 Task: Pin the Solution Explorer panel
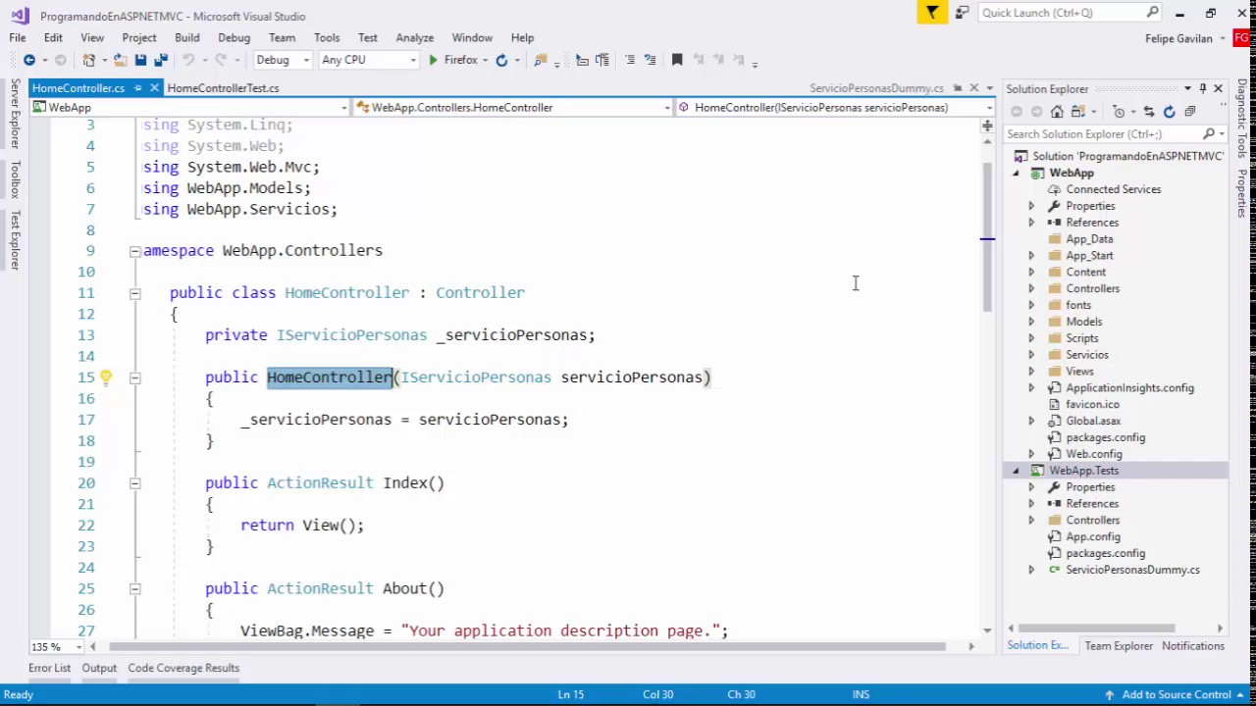[x=1202, y=88]
